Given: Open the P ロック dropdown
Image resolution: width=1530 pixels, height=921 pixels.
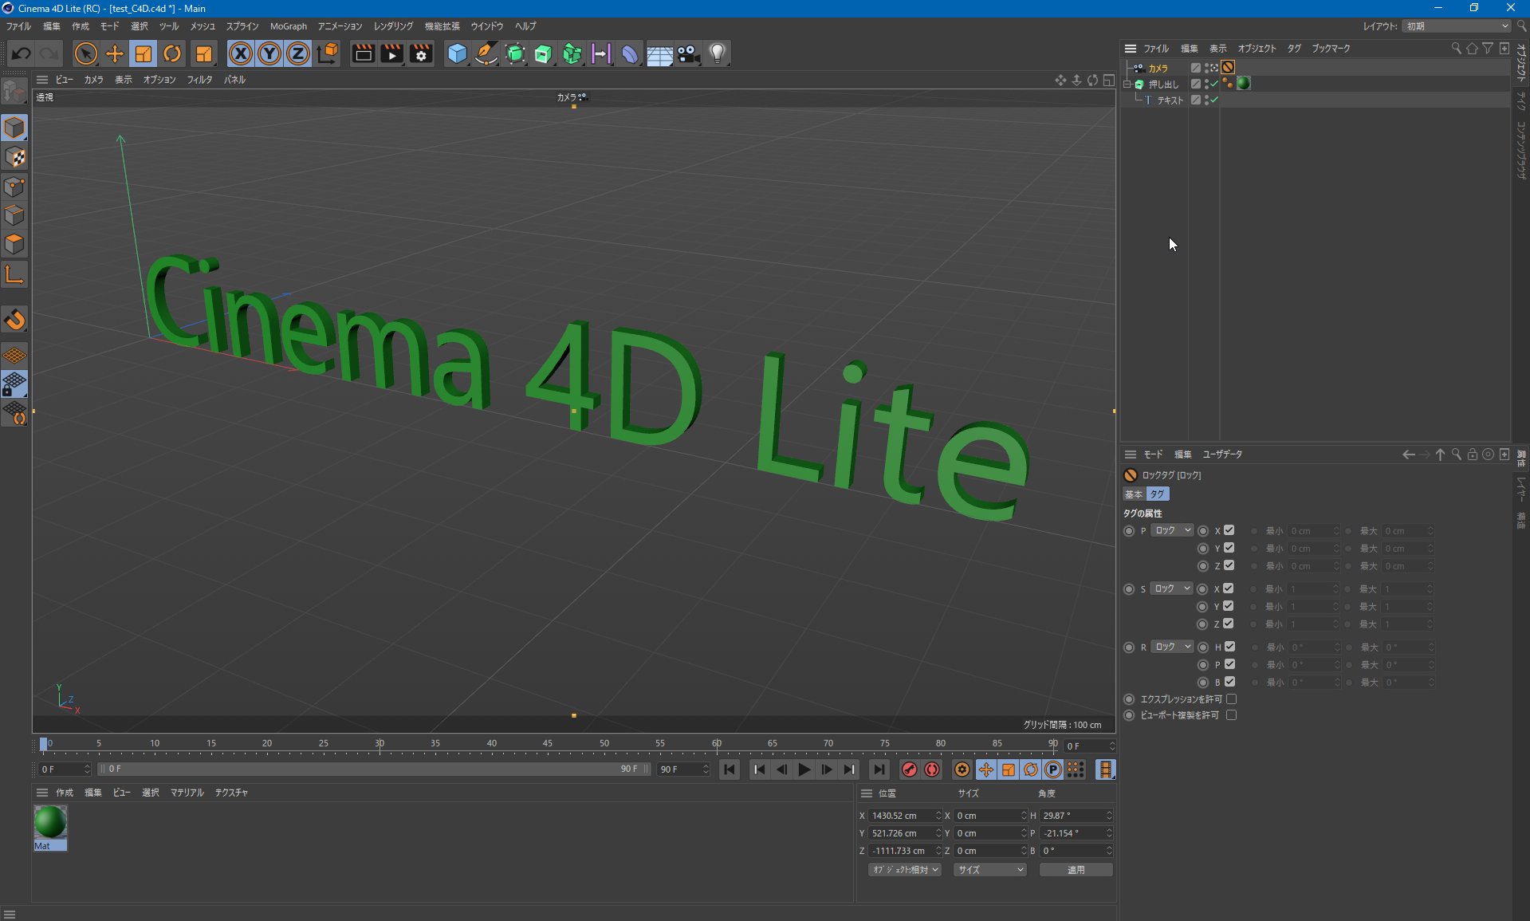Looking at the screenshot, I should pyautogui.click(x=1172, y=530).
